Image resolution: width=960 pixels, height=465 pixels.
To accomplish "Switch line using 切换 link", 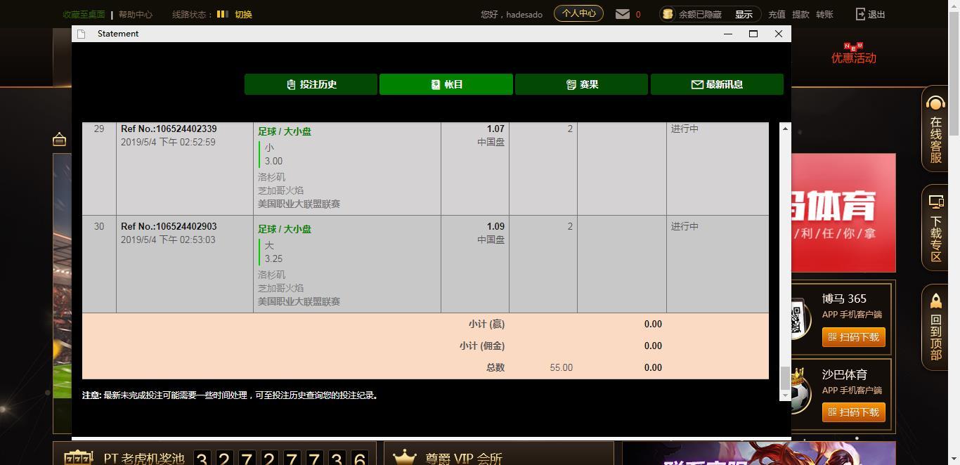I will 243,14.
